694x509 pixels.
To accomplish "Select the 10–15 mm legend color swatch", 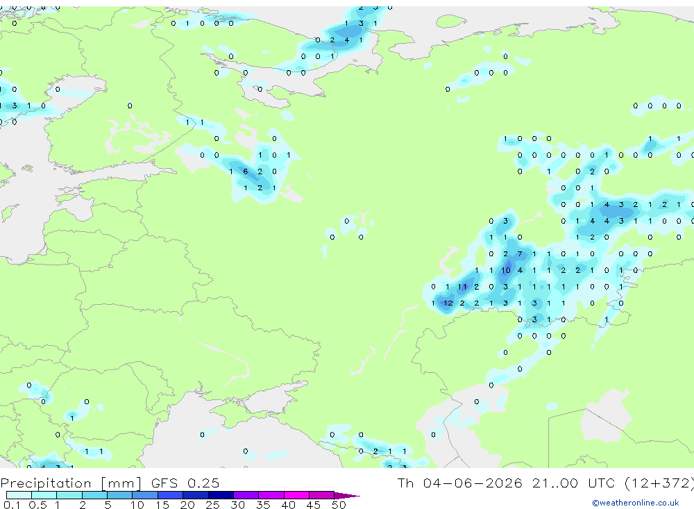I will (145, 495).
